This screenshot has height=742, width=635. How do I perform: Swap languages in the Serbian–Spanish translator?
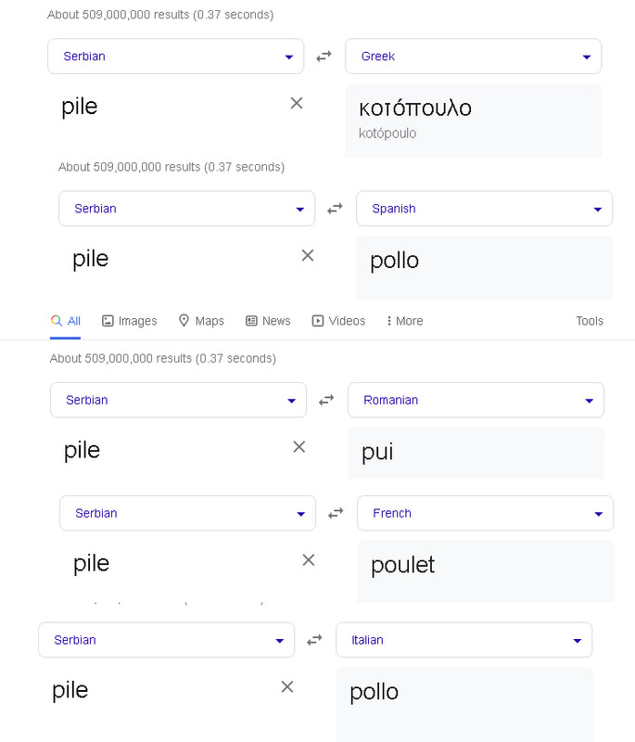335,209
